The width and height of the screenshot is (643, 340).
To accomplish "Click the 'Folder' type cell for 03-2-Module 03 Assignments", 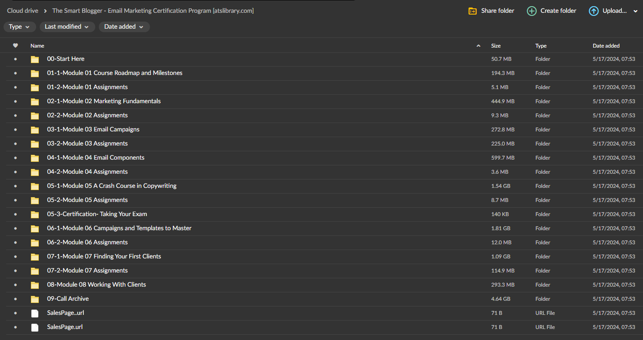I will [x=543, y=144].
